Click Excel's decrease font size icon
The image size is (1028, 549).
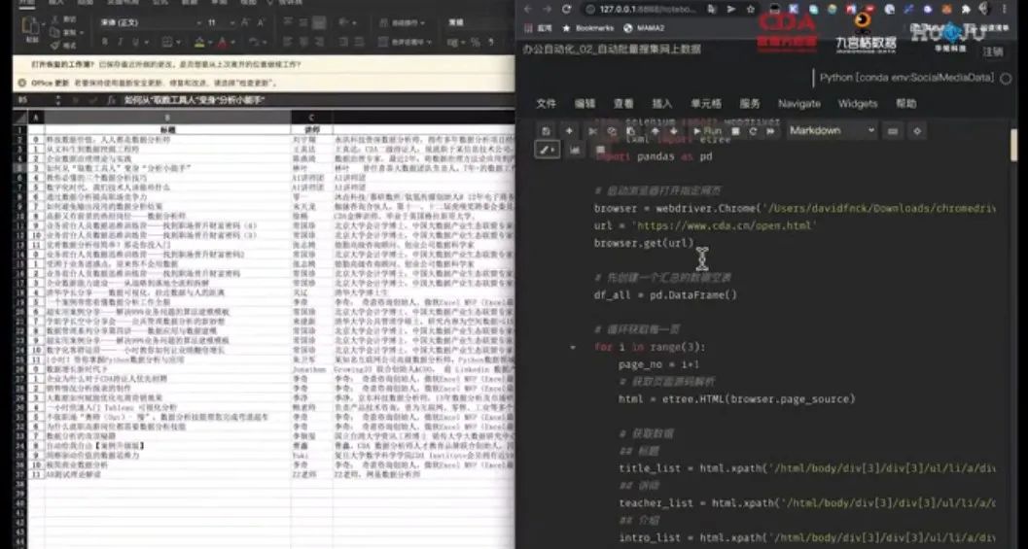tap(261, 23)
